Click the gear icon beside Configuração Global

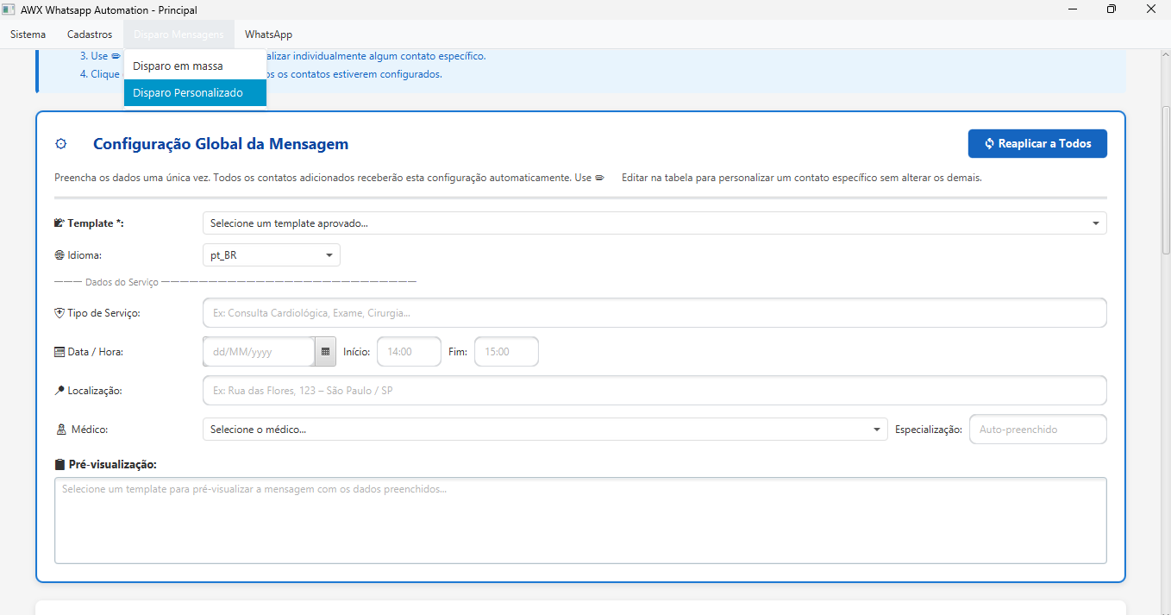tap(60, 144)
